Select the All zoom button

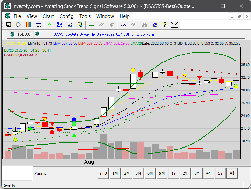pos(232,173)
